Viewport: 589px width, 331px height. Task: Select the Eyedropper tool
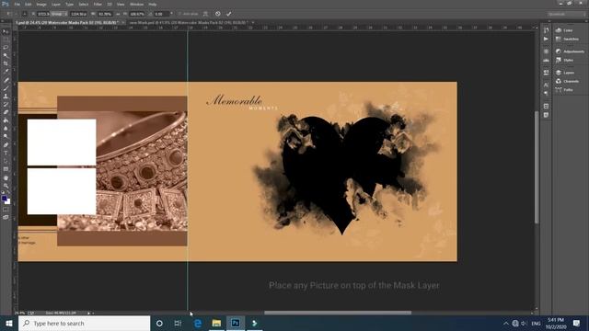tap(6, 72)
